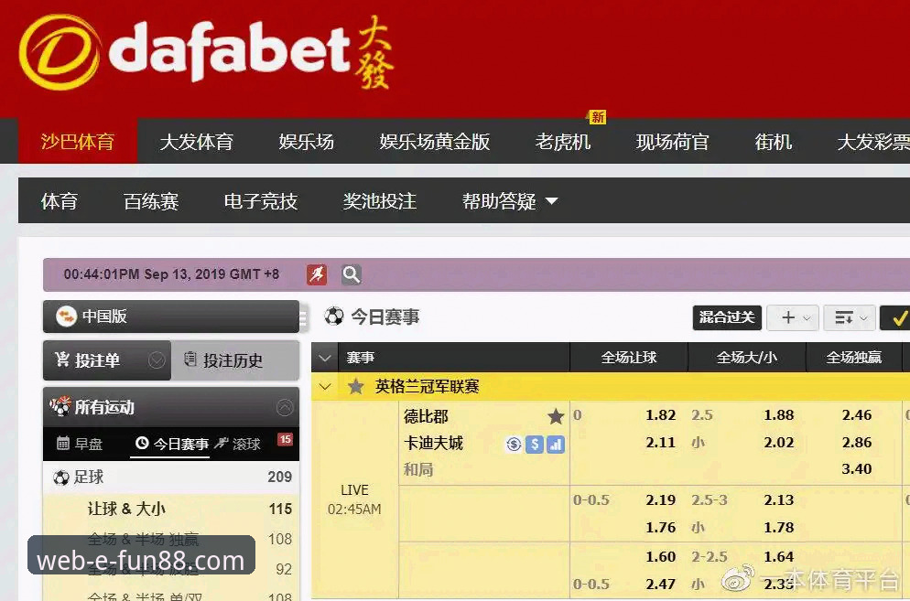Viewport: 910px width, 601px height.
Task: Select 让球 & 大小 115 market
Action: click(x=171, y=510)
